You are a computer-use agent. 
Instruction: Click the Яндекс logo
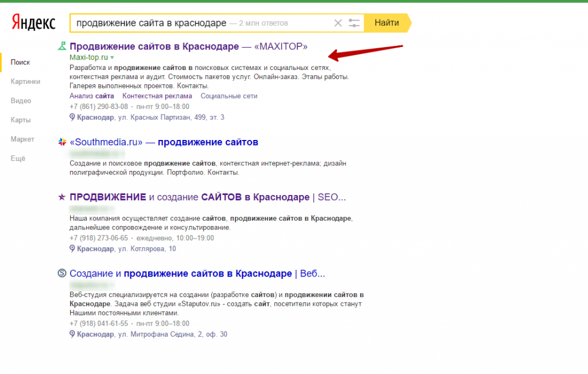pyautogui.click(x=33, y=22)
